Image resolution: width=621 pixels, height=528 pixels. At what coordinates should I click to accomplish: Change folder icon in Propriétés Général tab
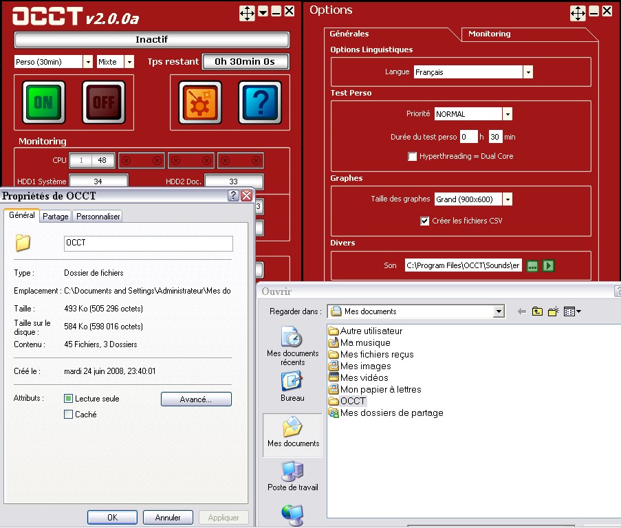click(23, 243)
